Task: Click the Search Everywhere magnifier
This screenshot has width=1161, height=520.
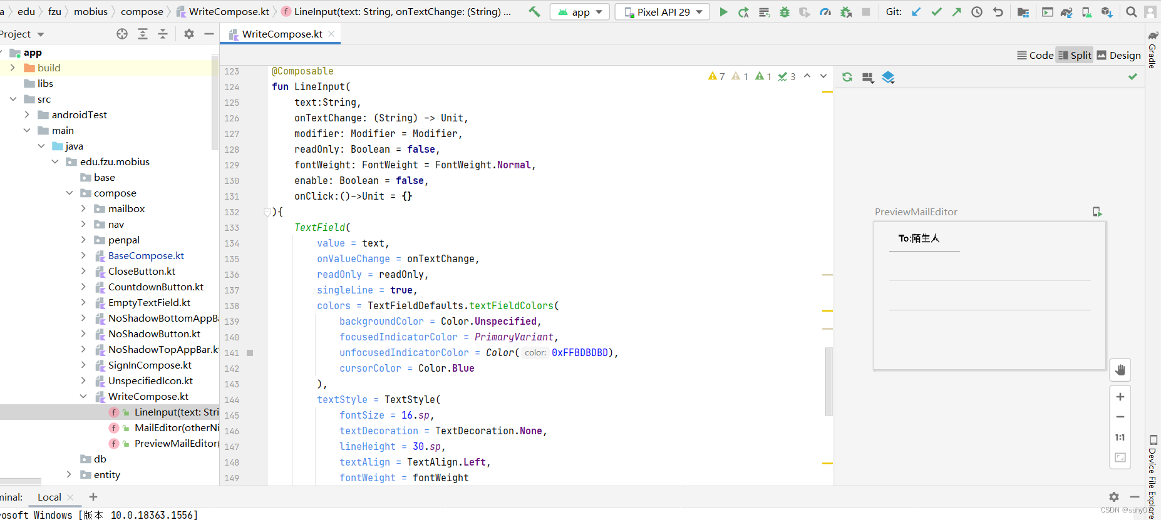Action: point(1131,12)
